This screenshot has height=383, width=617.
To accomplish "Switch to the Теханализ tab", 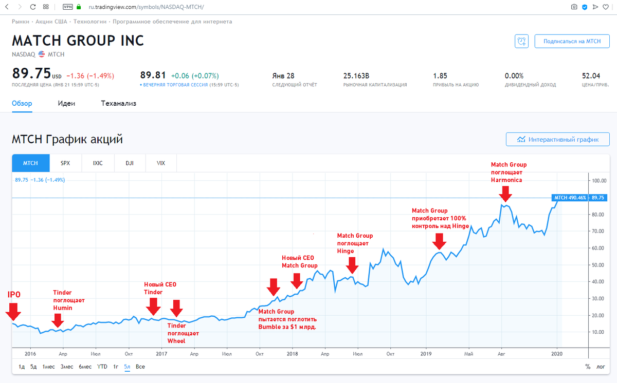I will click(x=119, y=103).
